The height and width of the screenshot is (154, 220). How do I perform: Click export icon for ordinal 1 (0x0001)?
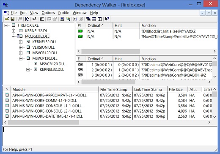pos(80,64)
